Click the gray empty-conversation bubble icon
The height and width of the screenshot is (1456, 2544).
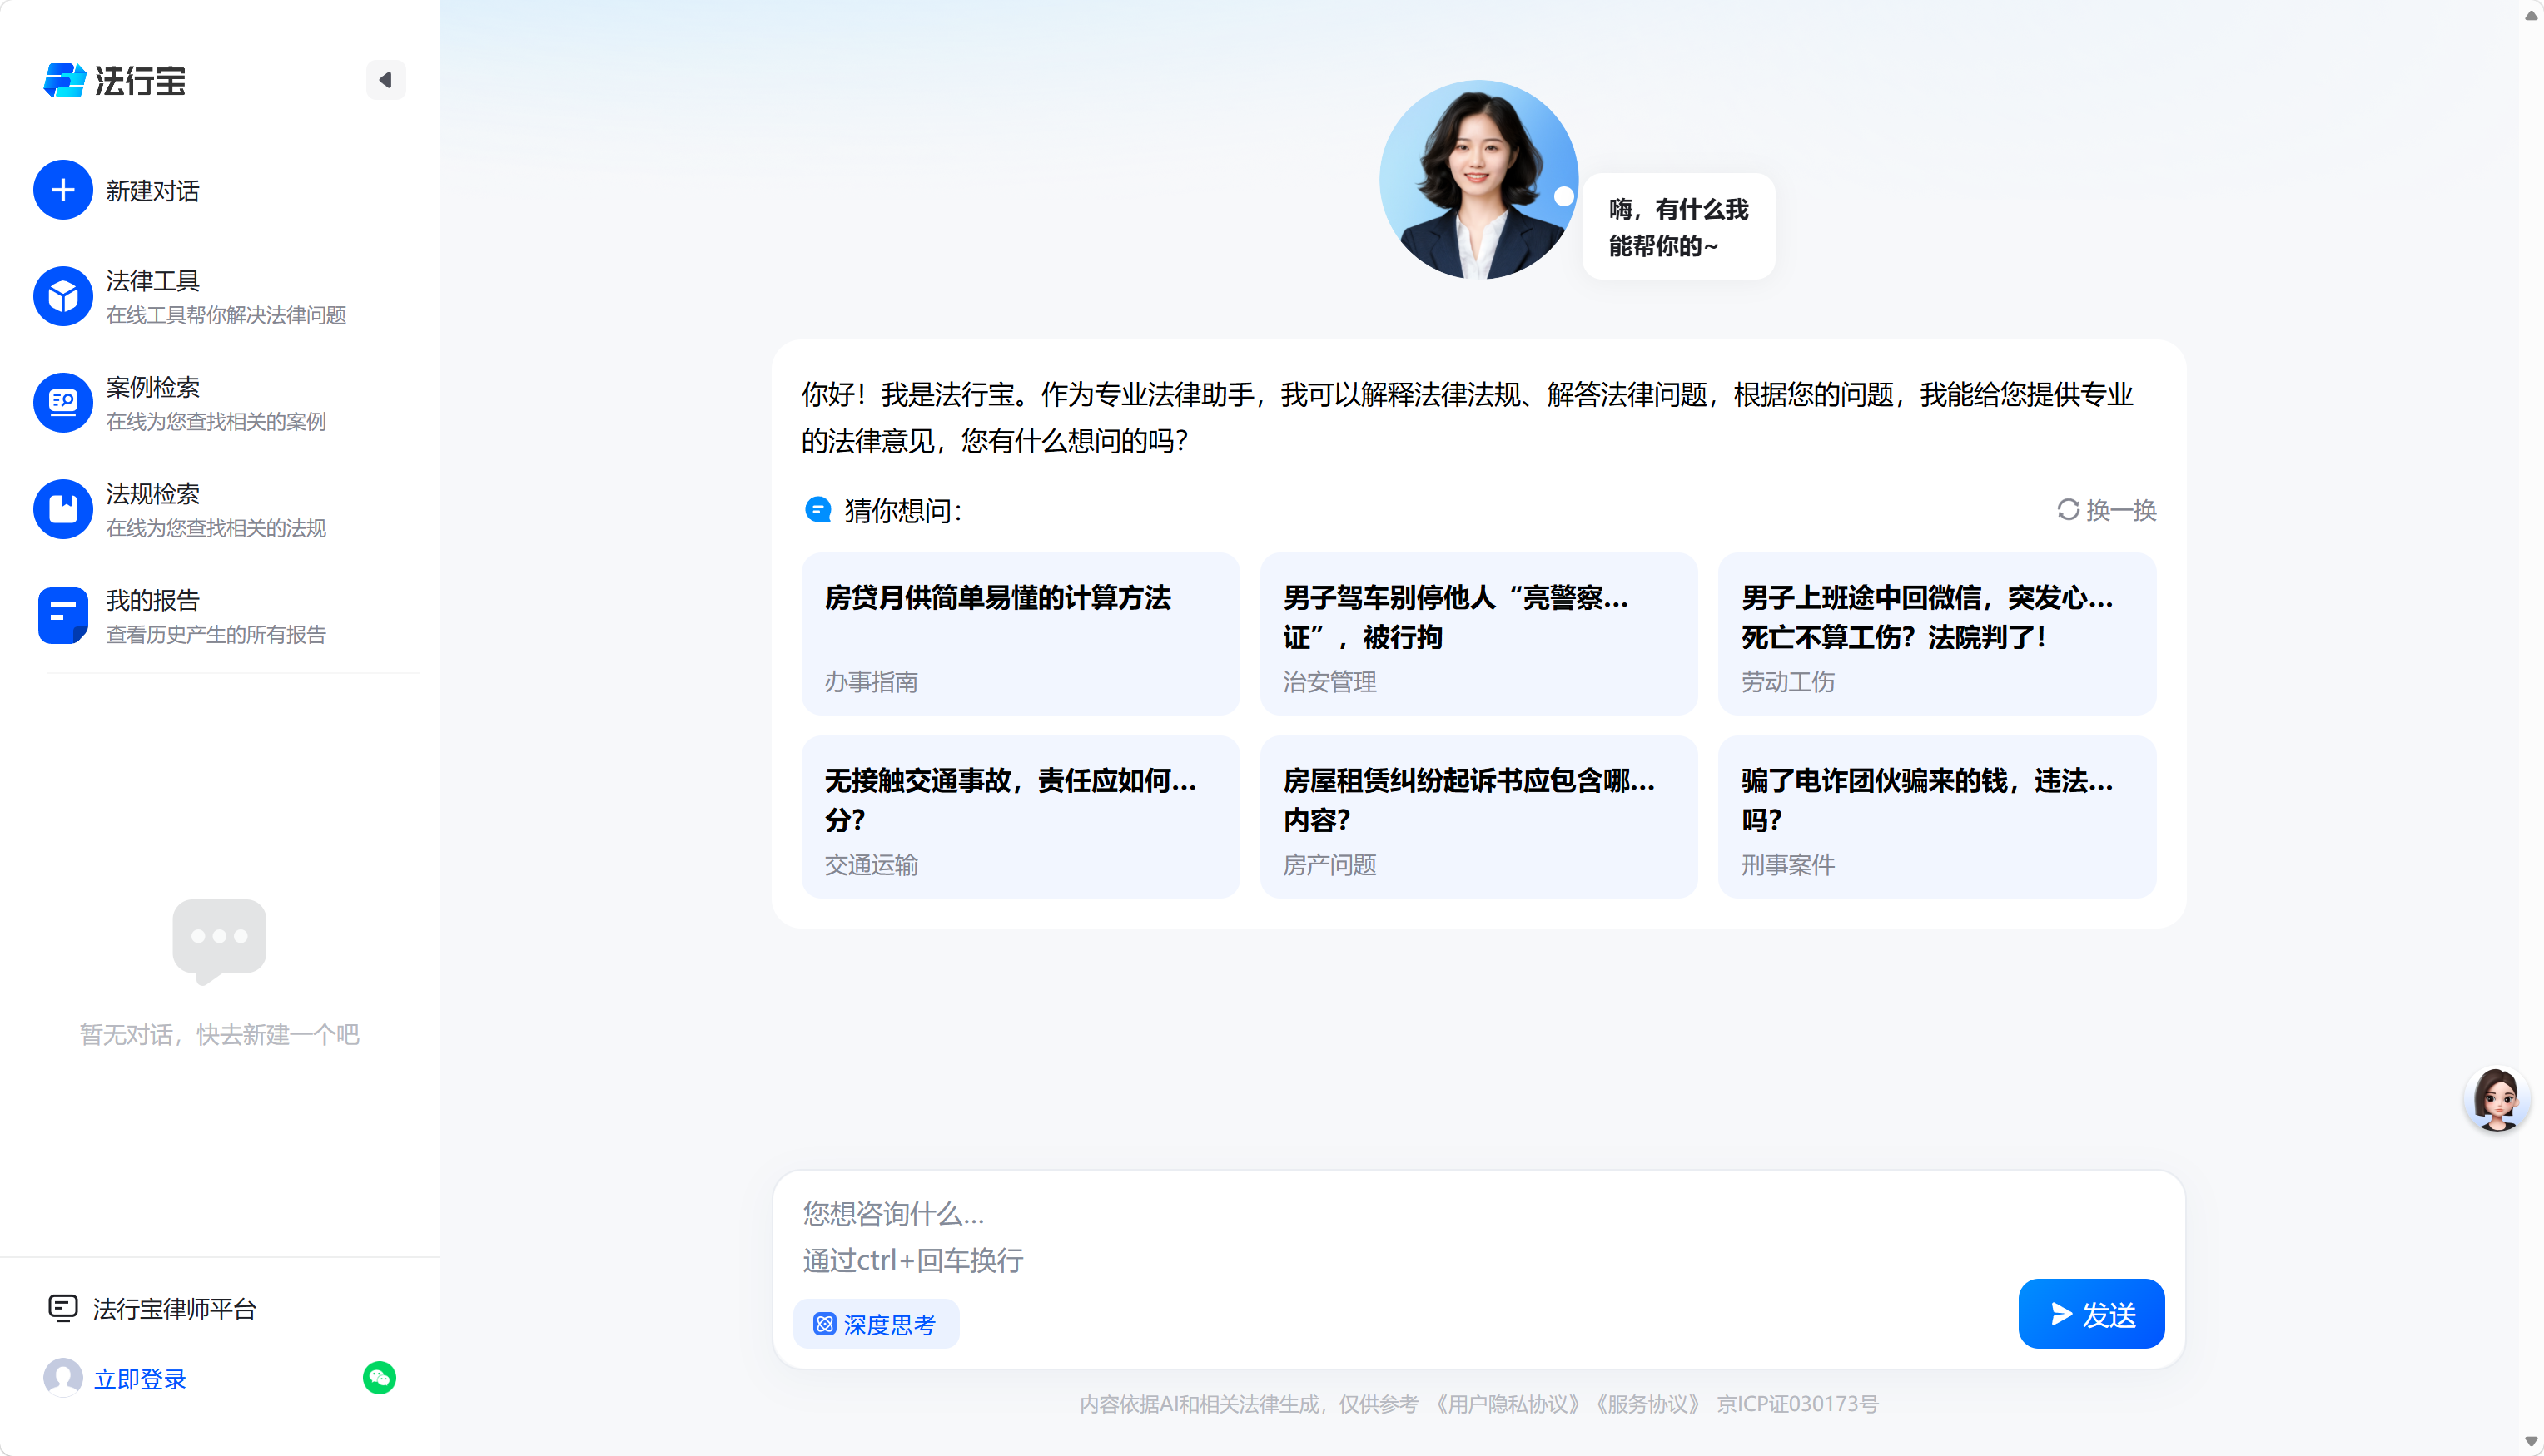click(x=219, y=940)
